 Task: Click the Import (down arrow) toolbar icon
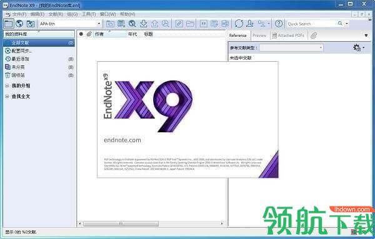coord(143,24)
